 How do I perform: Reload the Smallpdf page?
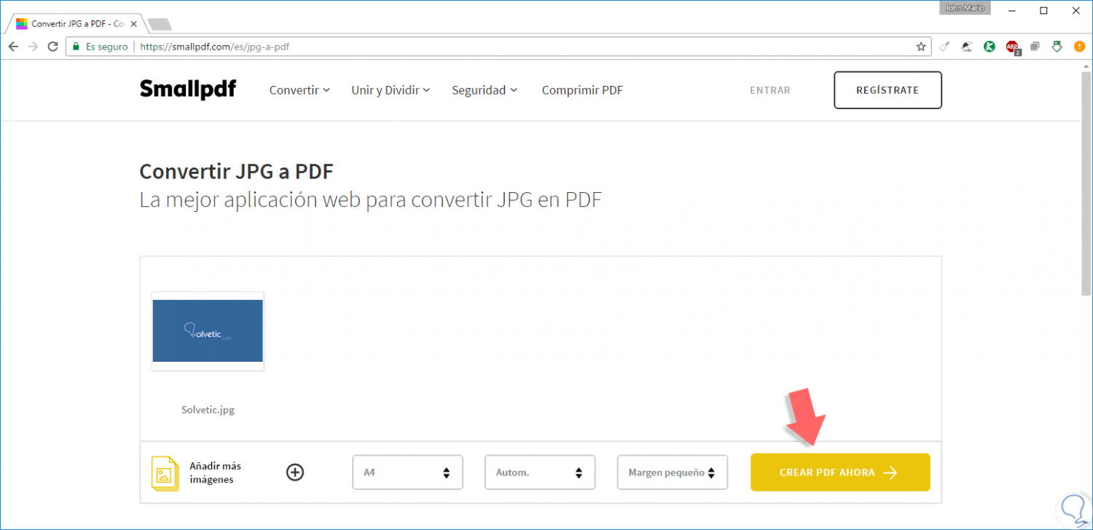52,47
